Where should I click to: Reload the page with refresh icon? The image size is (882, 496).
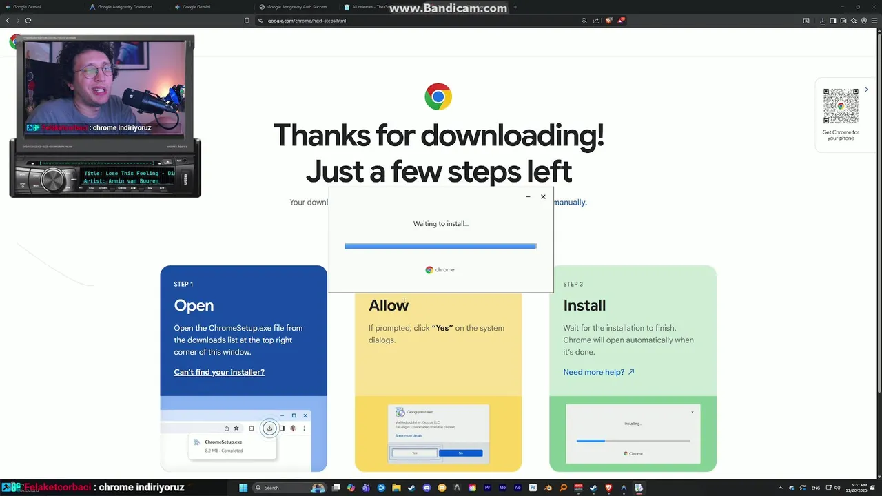tap(28, 21)
